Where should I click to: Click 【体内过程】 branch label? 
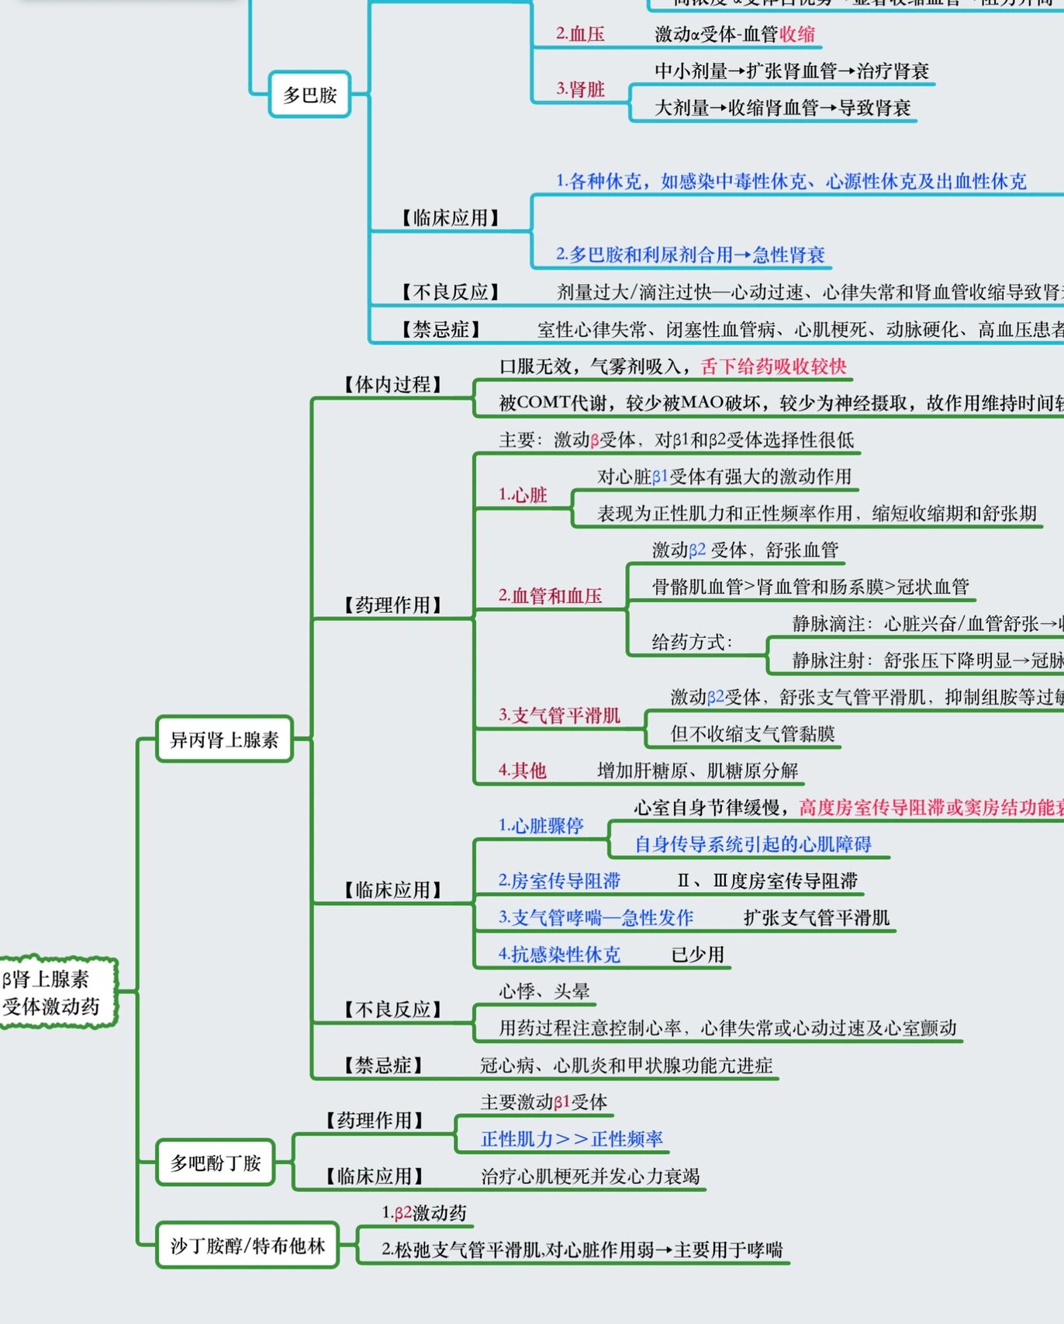[392, 385]
